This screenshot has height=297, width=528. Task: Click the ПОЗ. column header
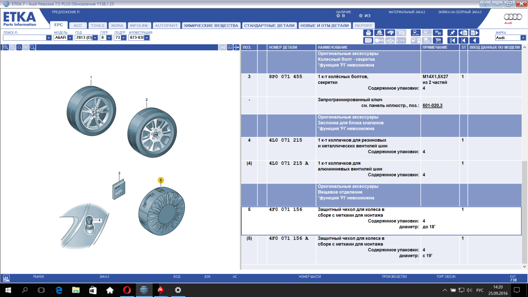click(249, 47)
